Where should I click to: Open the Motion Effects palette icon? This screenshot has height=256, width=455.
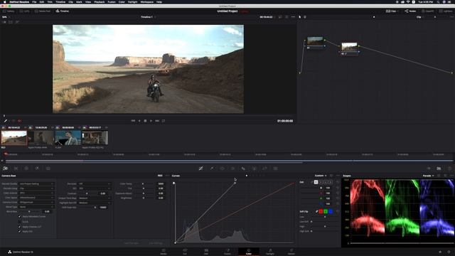point(48,169)
